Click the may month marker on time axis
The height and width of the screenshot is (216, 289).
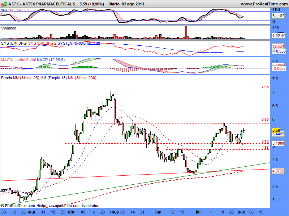click(115, 212)
